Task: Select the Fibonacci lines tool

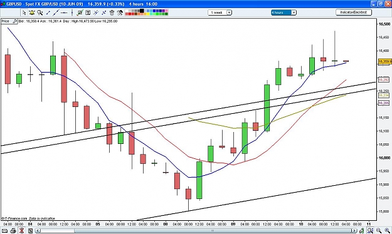Action: click(x=96, y=13)
